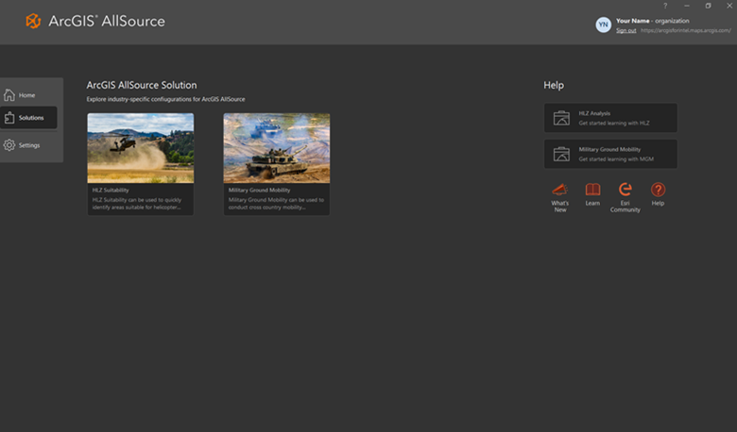737x432 pixels.
Task: Restore down the ArcGIS AllSource window
Action: tap(708, 6)
